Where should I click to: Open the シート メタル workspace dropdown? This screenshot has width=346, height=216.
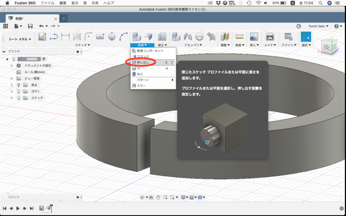(x=20, y=39)
